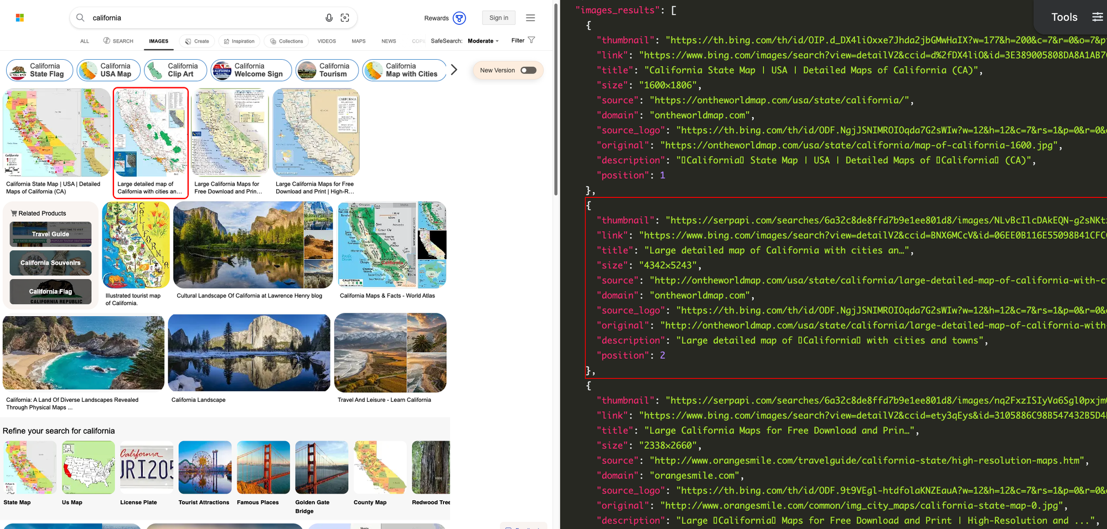This screenshot has height=529, width=1107.
Task: Click California Flag related product card
Action: pos(50,291)
